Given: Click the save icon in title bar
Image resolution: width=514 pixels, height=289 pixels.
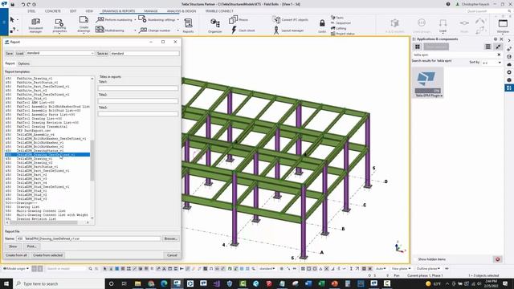Looking at the screenshot, I should pyautogui.click(x=13, y=4).
